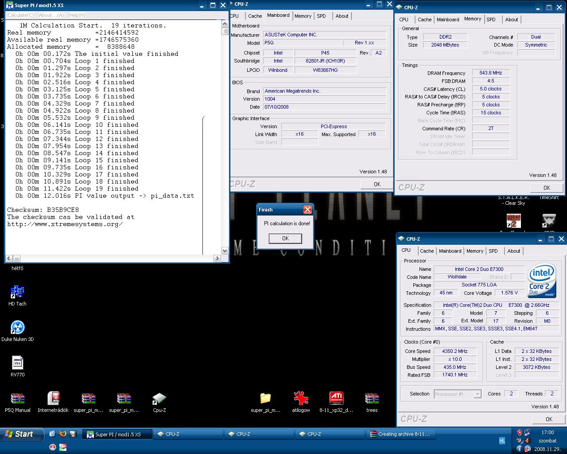Select SPD tab in Mainboard CPU-Z window

coord(321,16)
